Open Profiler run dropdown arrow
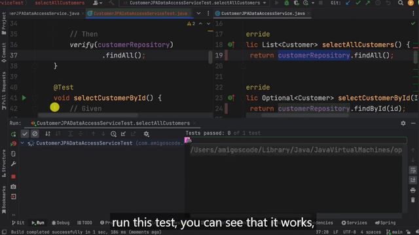The image size is (419, 235). pyautogui.click(x=313, y=3)
